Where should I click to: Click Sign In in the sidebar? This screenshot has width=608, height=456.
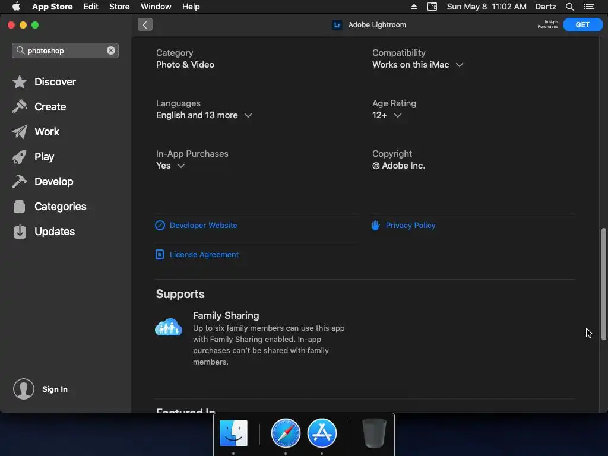tap(55, 389)
